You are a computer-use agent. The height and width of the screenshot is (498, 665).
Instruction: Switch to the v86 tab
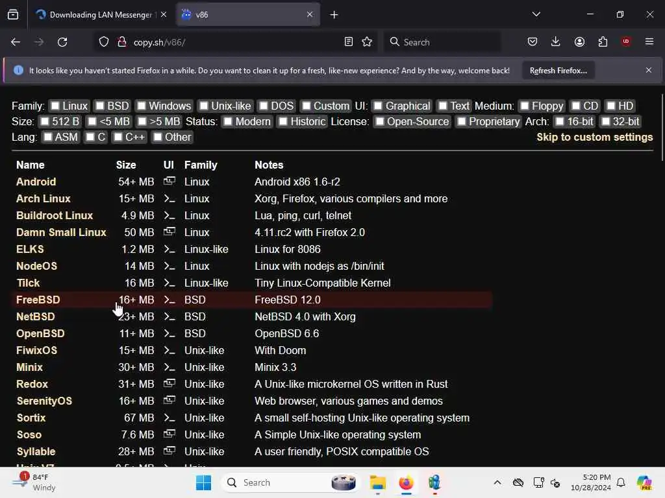(x=247, y=15)
